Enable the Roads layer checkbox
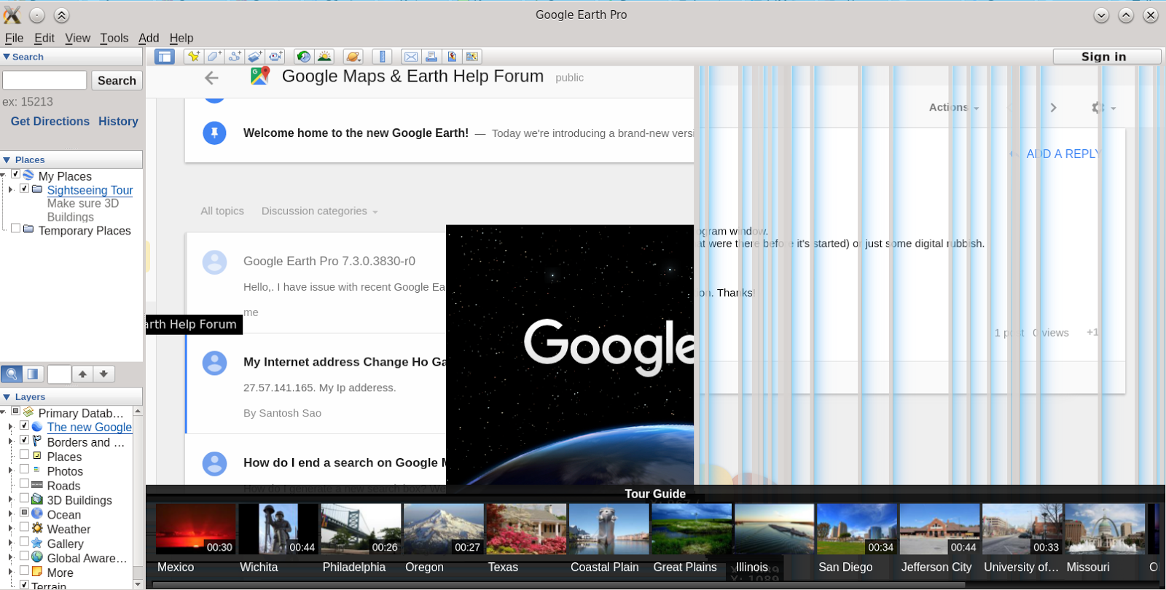 (24, 484)
